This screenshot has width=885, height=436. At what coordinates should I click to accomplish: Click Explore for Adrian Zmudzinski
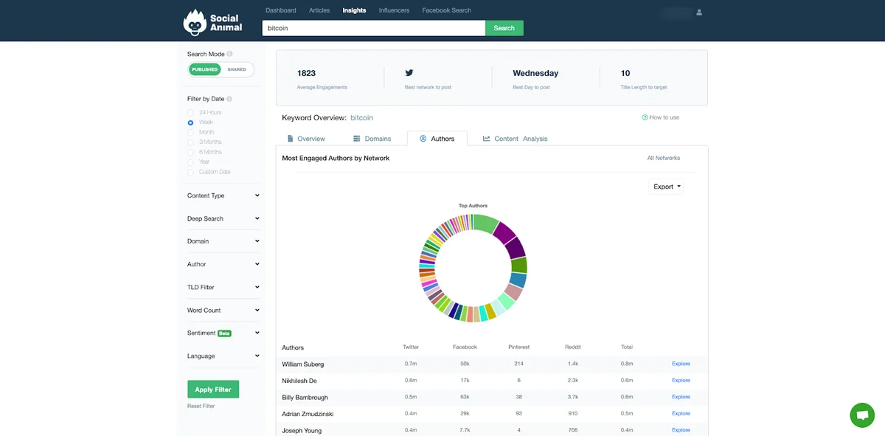(681, 413)
